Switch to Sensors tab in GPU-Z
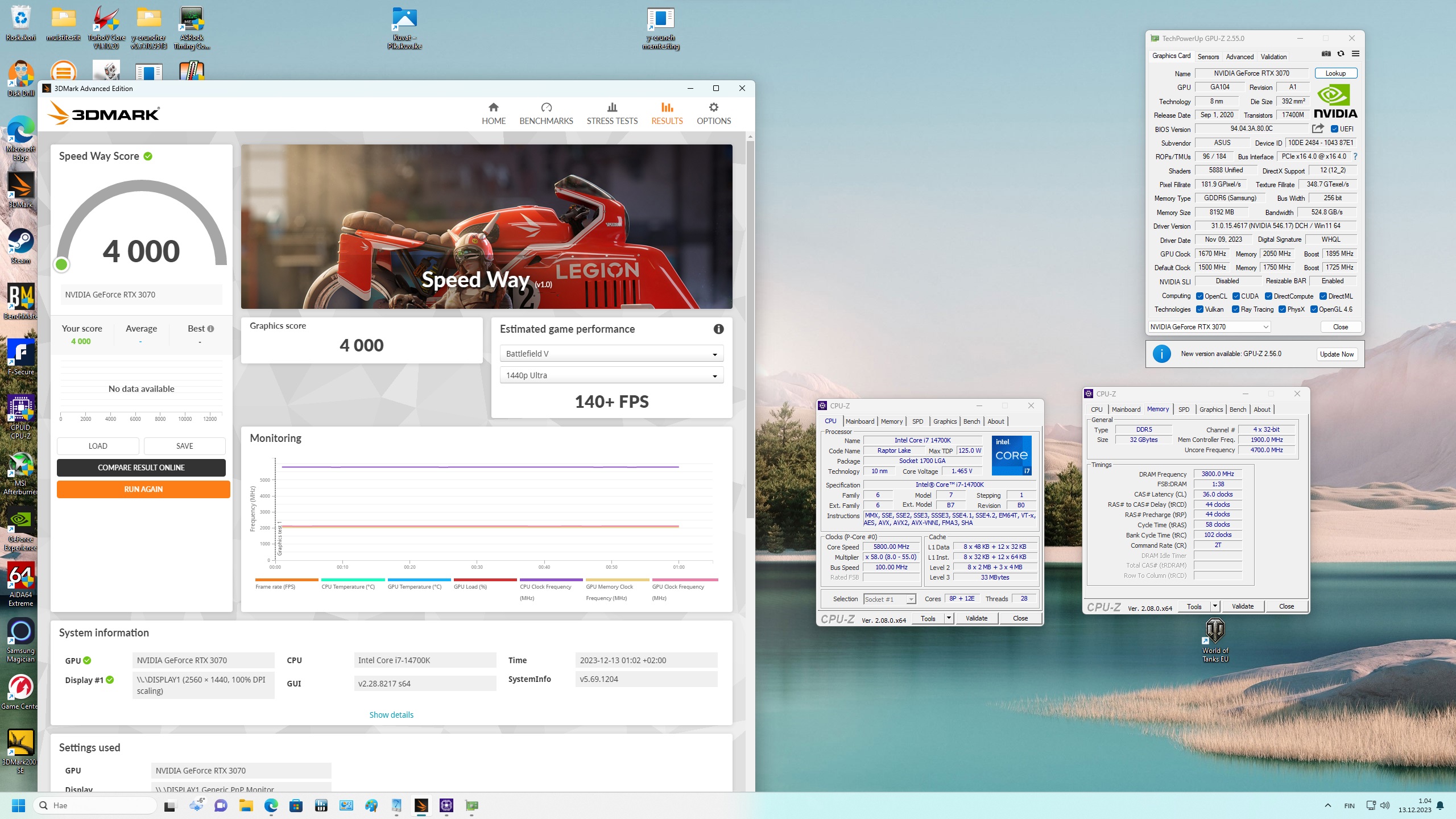The height and width of the screenshot is (819, 1456). [1208, 56]
